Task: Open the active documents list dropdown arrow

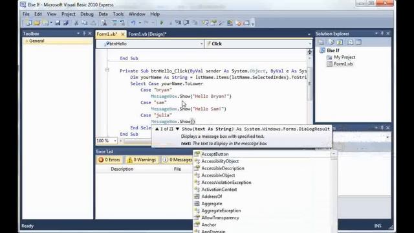Action: click(x=309, y=34)
